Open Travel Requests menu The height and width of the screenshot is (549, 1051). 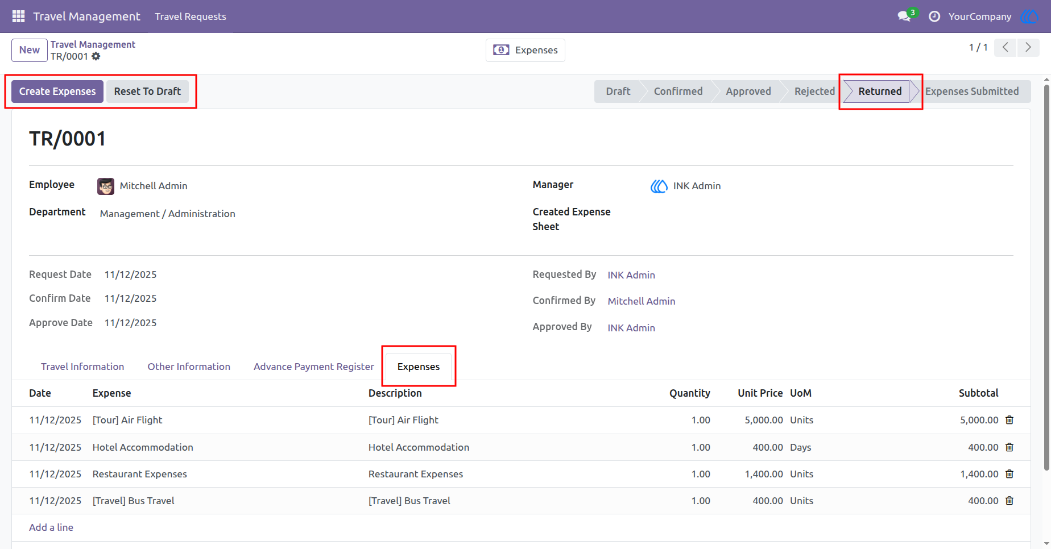click(x=191, y=16)
